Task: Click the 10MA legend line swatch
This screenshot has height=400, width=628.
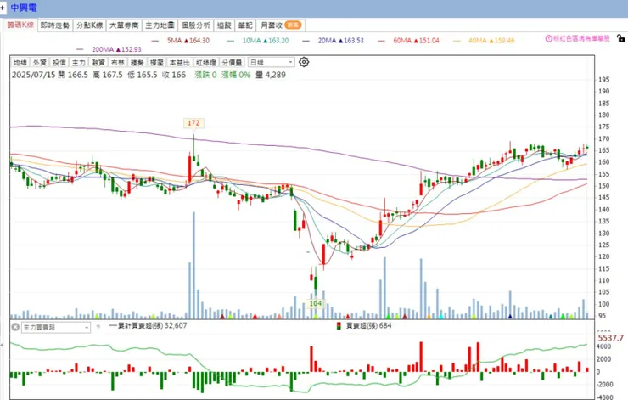Action: tap(230, 41)
